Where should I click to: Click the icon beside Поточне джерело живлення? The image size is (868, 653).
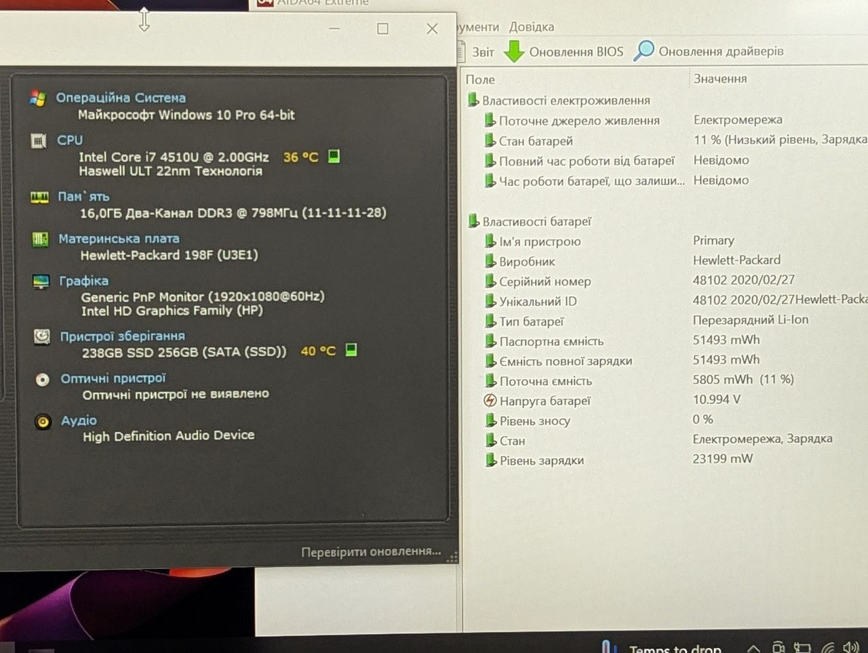[x=490, y=121]
